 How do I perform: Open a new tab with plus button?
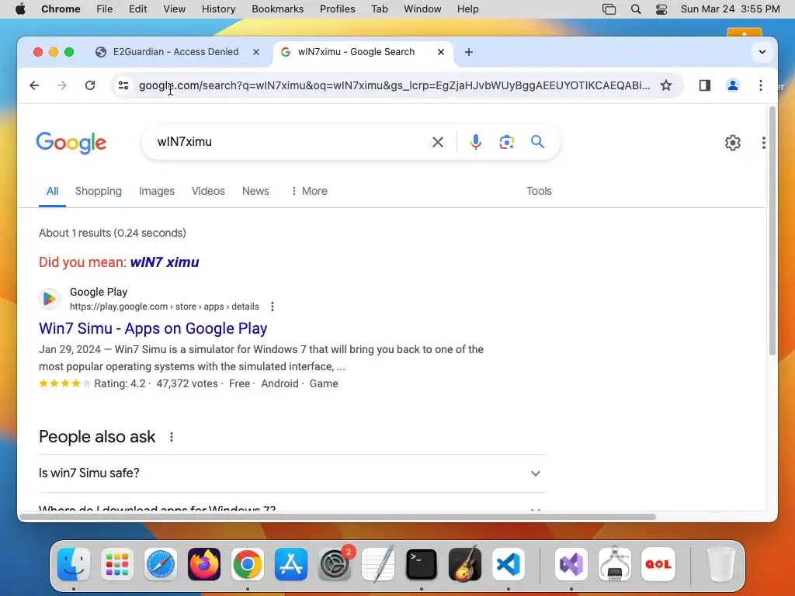tap(468, 52)
